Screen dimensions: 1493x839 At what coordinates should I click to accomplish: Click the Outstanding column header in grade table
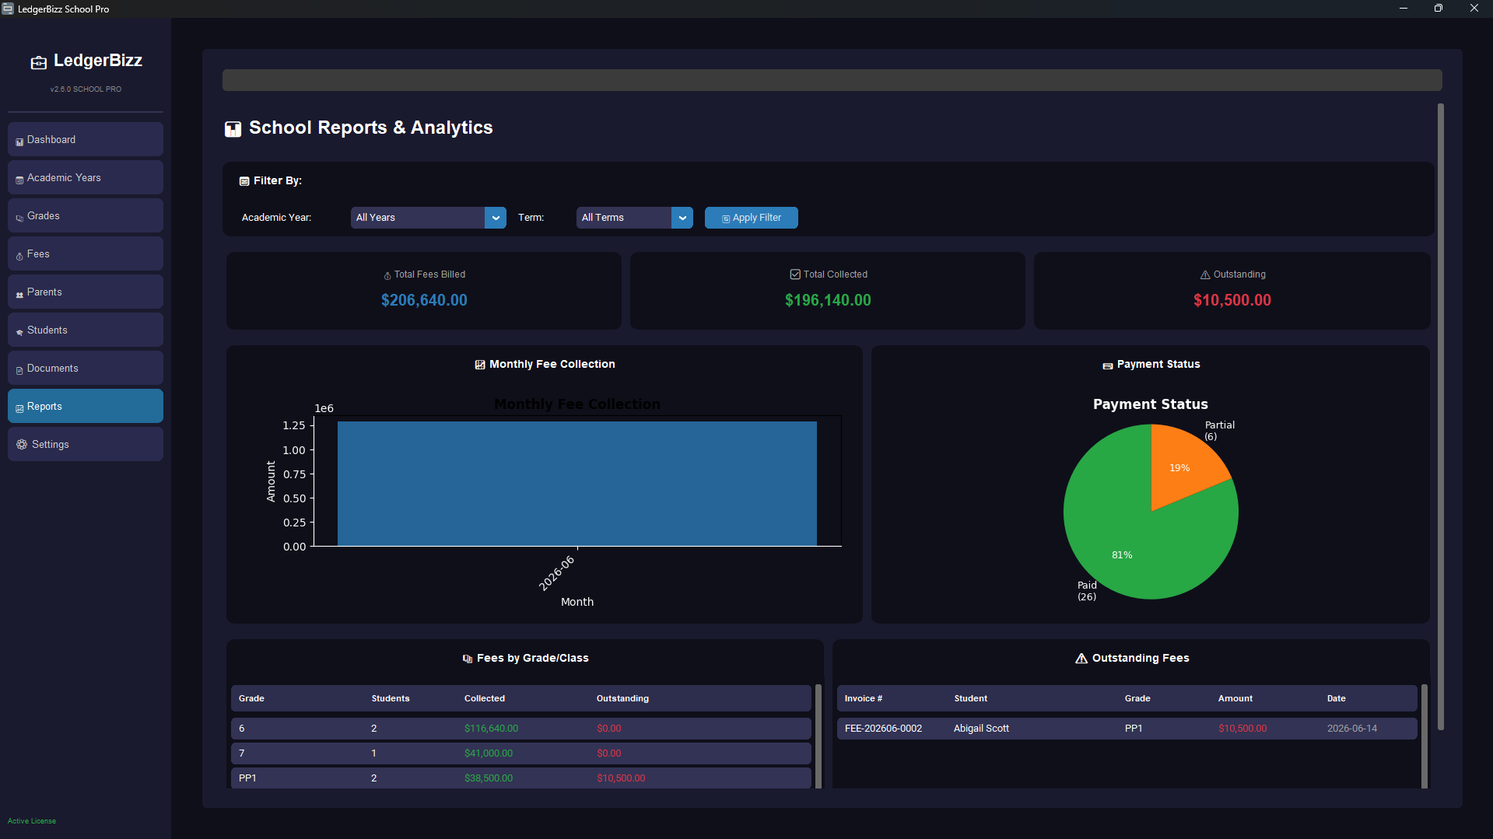622,698
